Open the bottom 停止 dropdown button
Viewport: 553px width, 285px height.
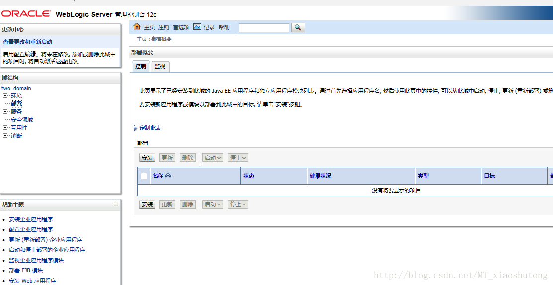(237, 204)
